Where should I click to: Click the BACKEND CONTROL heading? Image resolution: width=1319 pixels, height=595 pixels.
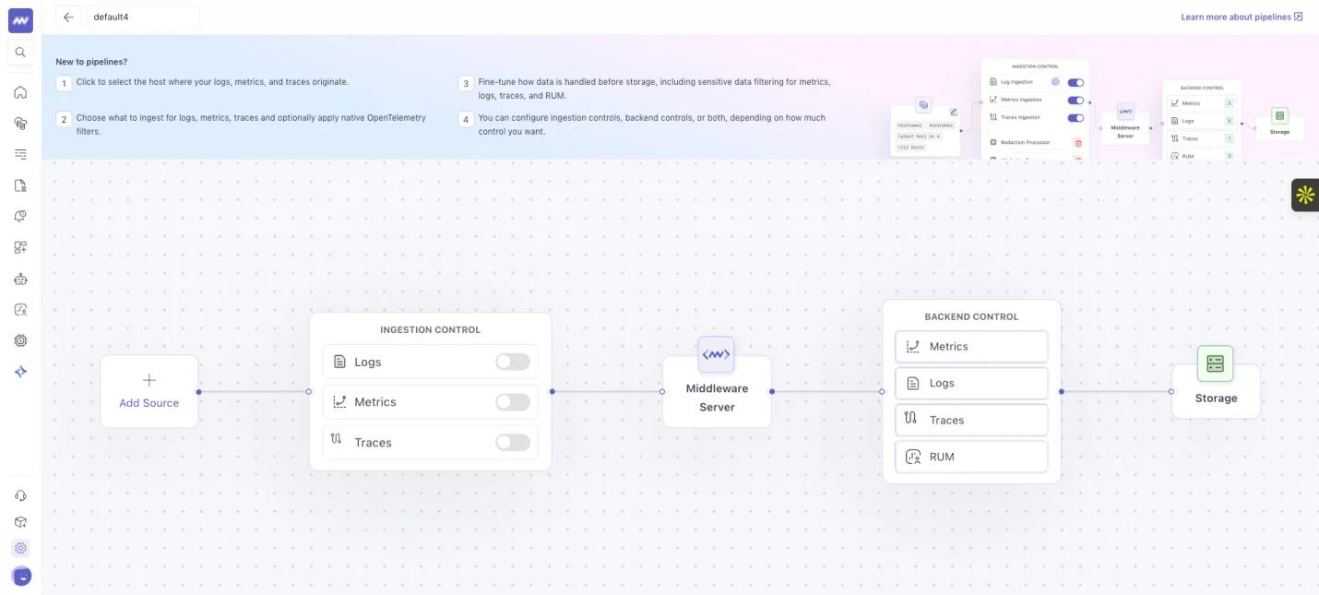[x=971, y=316]
